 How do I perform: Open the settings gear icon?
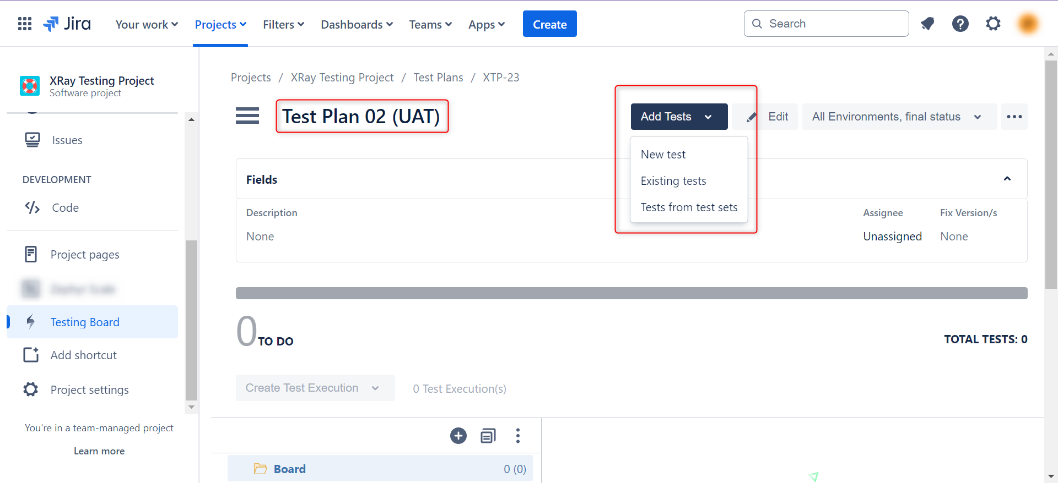point(993,24)
